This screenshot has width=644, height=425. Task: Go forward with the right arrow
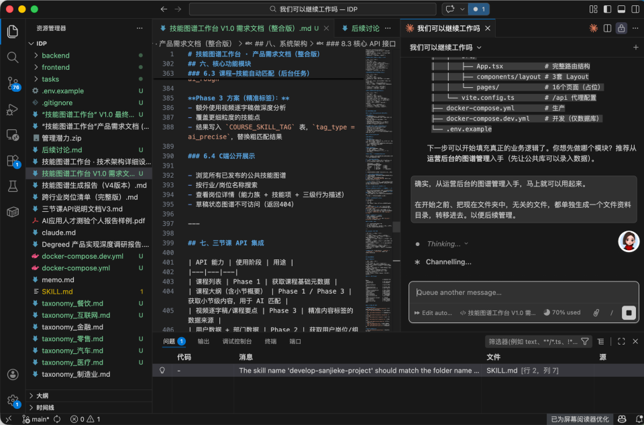(178, 9)
